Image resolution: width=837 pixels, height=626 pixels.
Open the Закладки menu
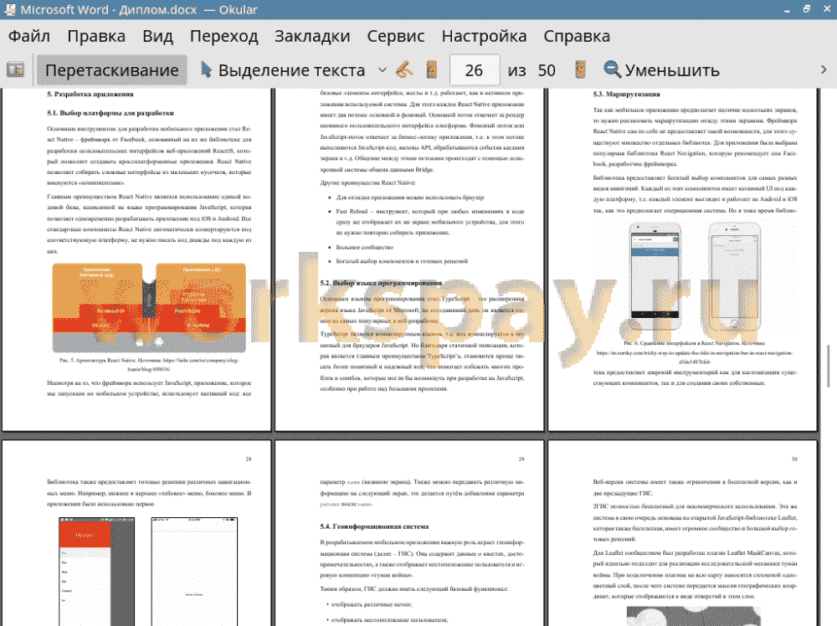point(312,36)
